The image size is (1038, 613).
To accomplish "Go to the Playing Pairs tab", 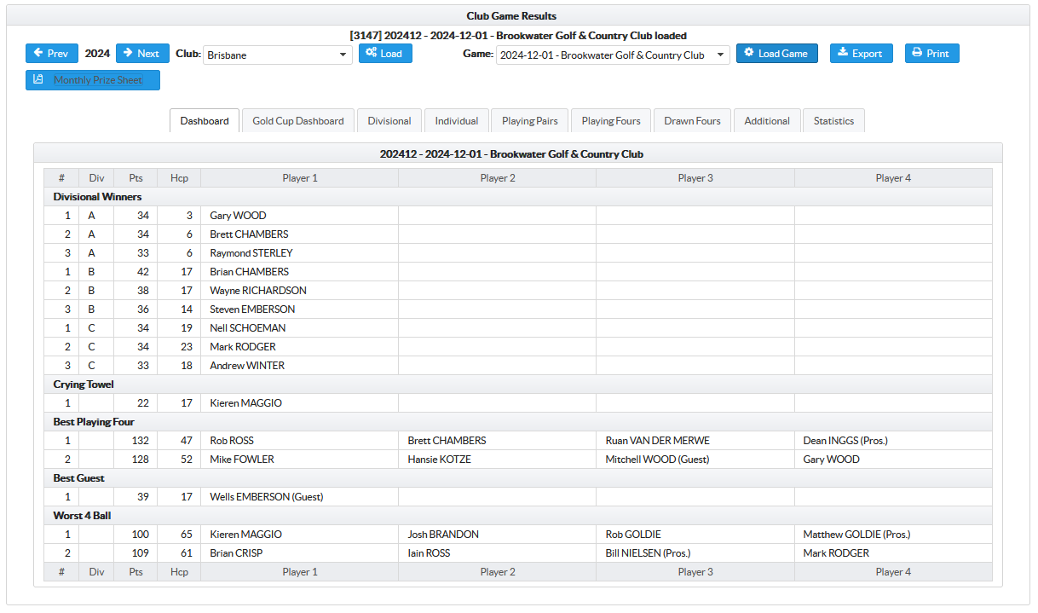I will point(530,121).
